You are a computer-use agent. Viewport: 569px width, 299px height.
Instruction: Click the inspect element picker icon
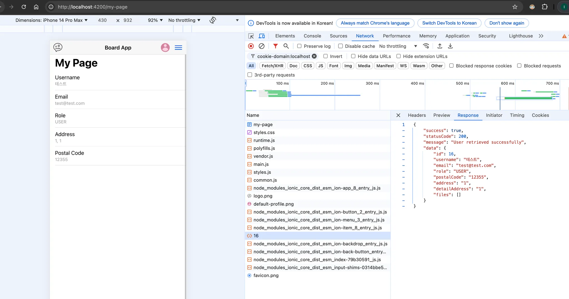[x=251, y=36]
